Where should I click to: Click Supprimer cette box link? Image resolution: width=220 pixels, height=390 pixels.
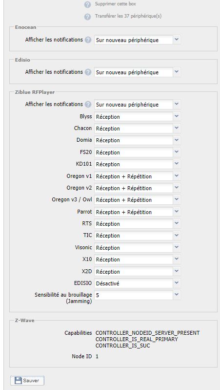click(116, 4)
